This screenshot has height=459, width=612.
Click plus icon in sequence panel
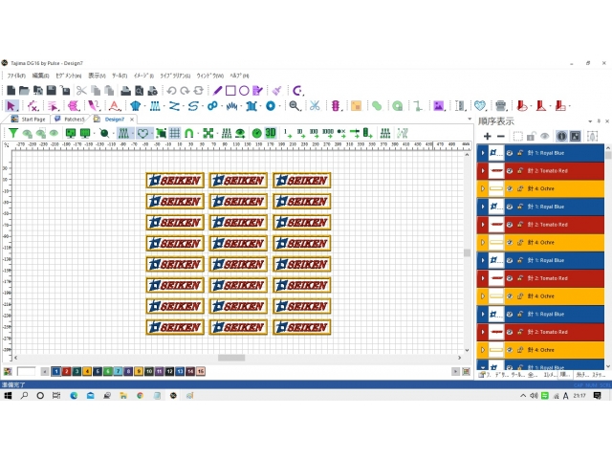[x=487, y=136]
